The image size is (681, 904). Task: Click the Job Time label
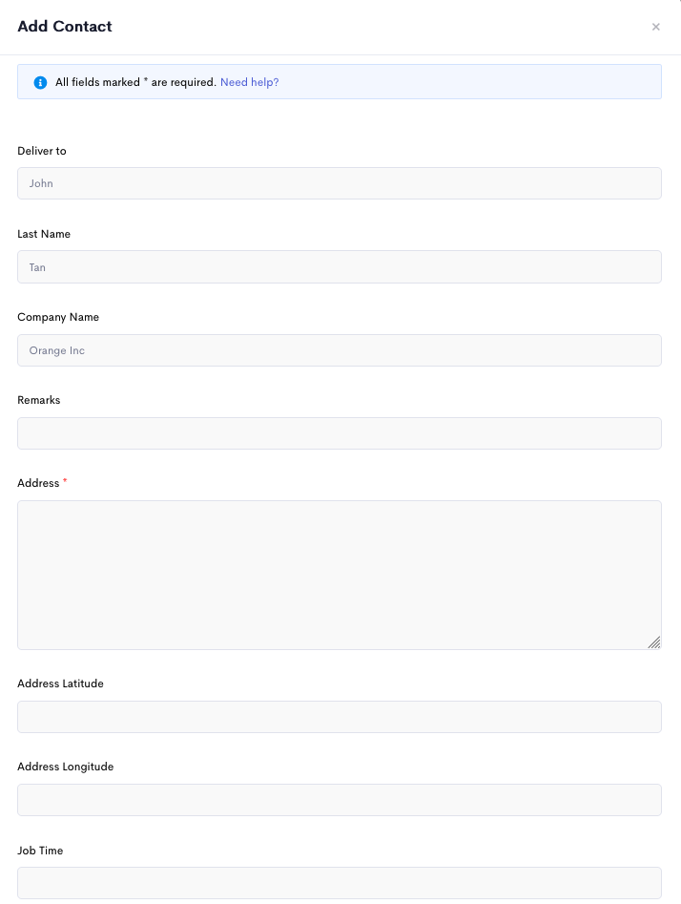point(40,851)
